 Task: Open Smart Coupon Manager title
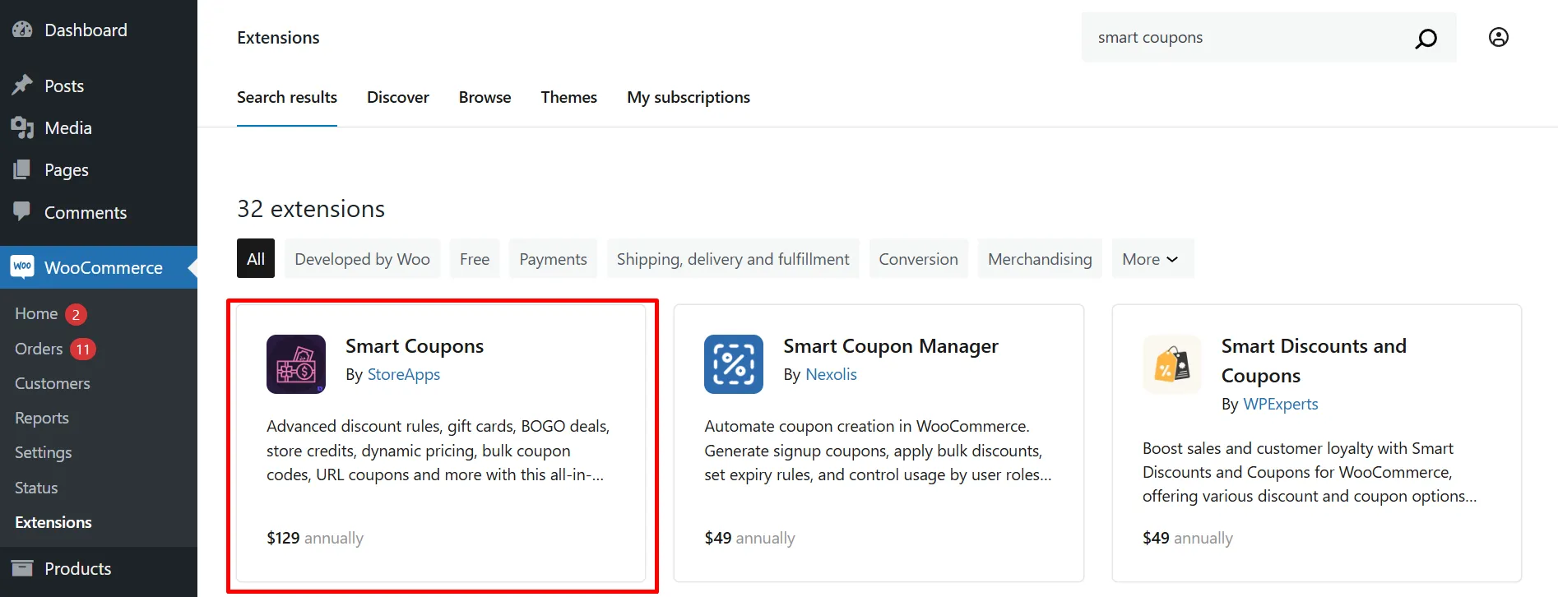[891, 346]
